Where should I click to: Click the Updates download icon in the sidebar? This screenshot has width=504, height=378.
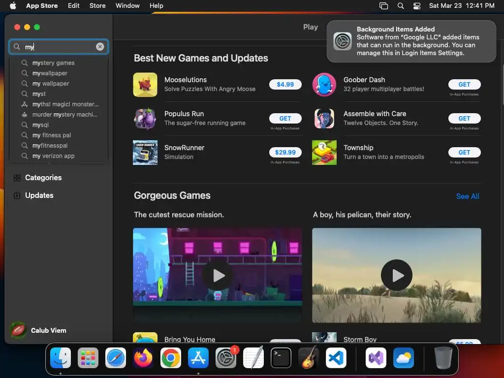(17, 195)
